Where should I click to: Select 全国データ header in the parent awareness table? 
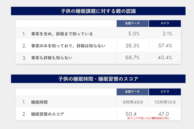[x=133, y=24]
